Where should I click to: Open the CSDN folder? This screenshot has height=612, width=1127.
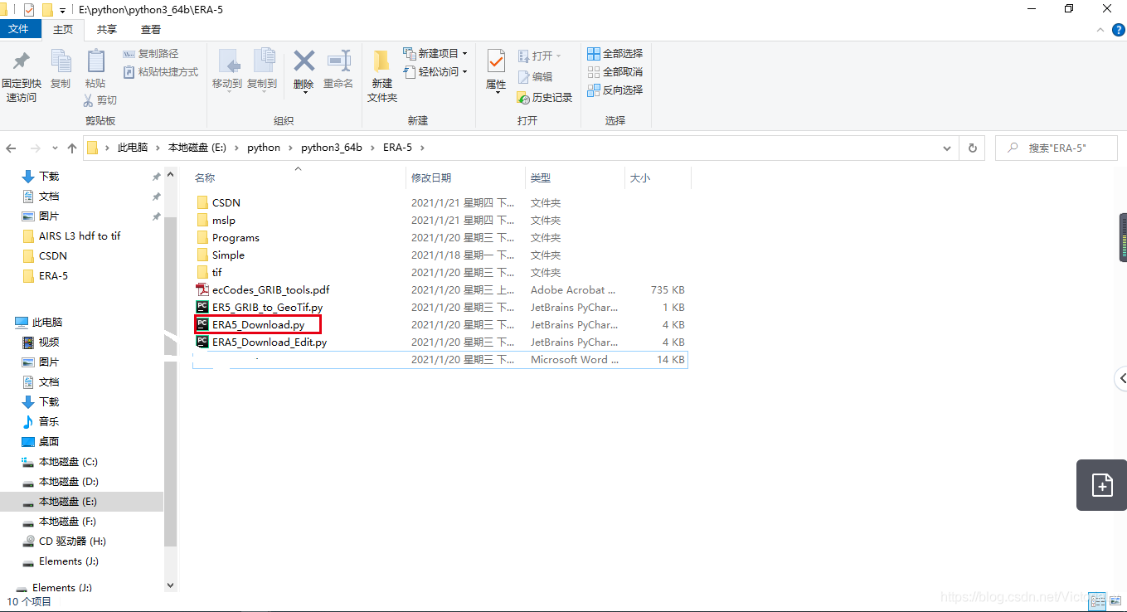pos(226,202)
